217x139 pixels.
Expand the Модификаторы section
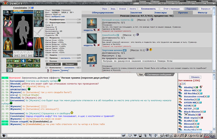click(x=47, y=19)
